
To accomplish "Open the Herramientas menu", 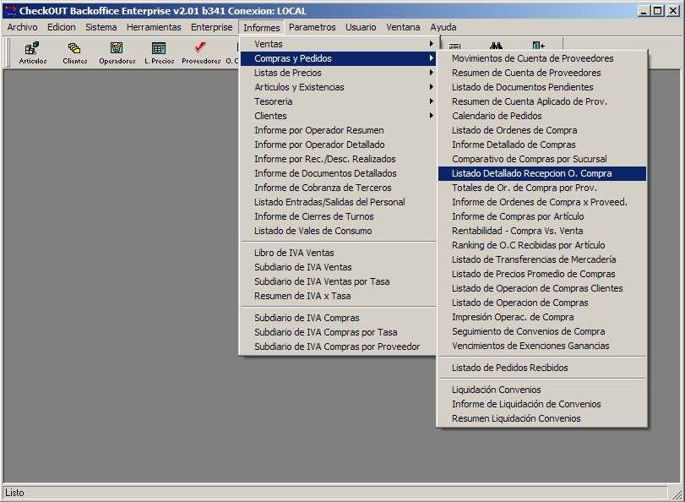I will (154, 27).
